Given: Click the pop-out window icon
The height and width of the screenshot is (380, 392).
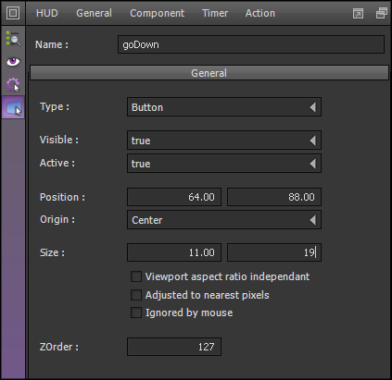Looking at the screenshot, I should 358,14.
